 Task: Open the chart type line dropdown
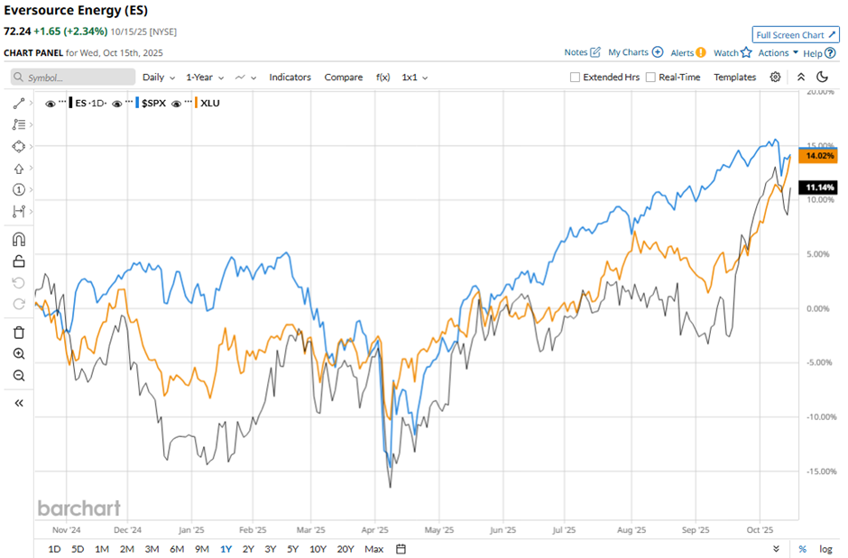point(245,78)
